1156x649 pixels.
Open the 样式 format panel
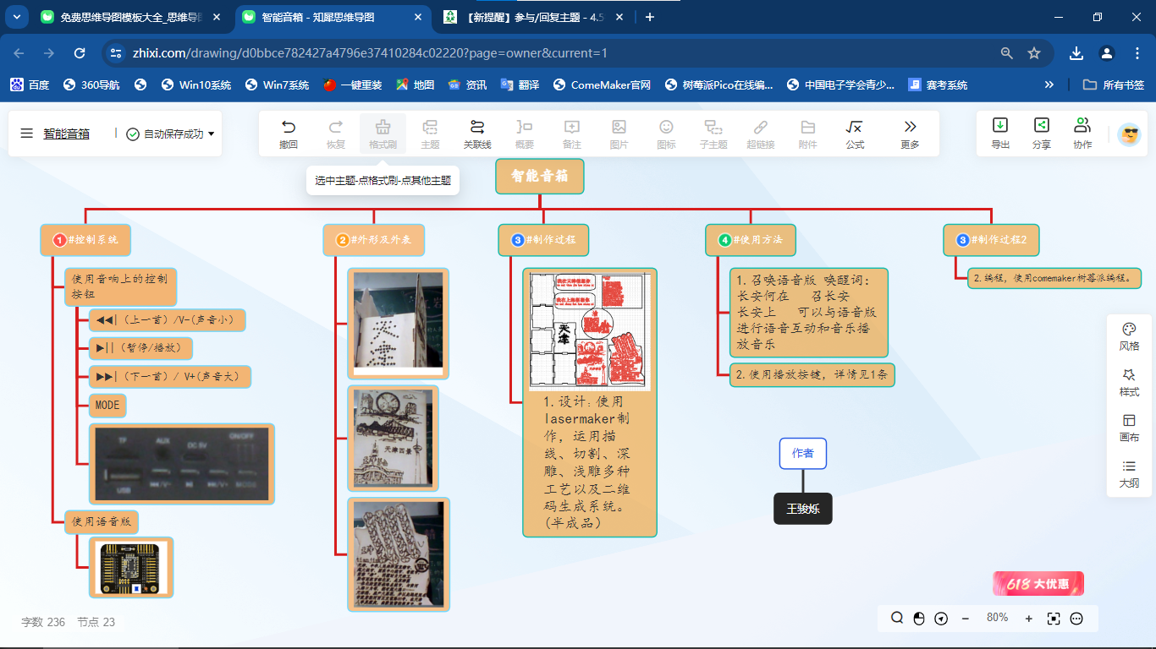(x=1129, y=382)
